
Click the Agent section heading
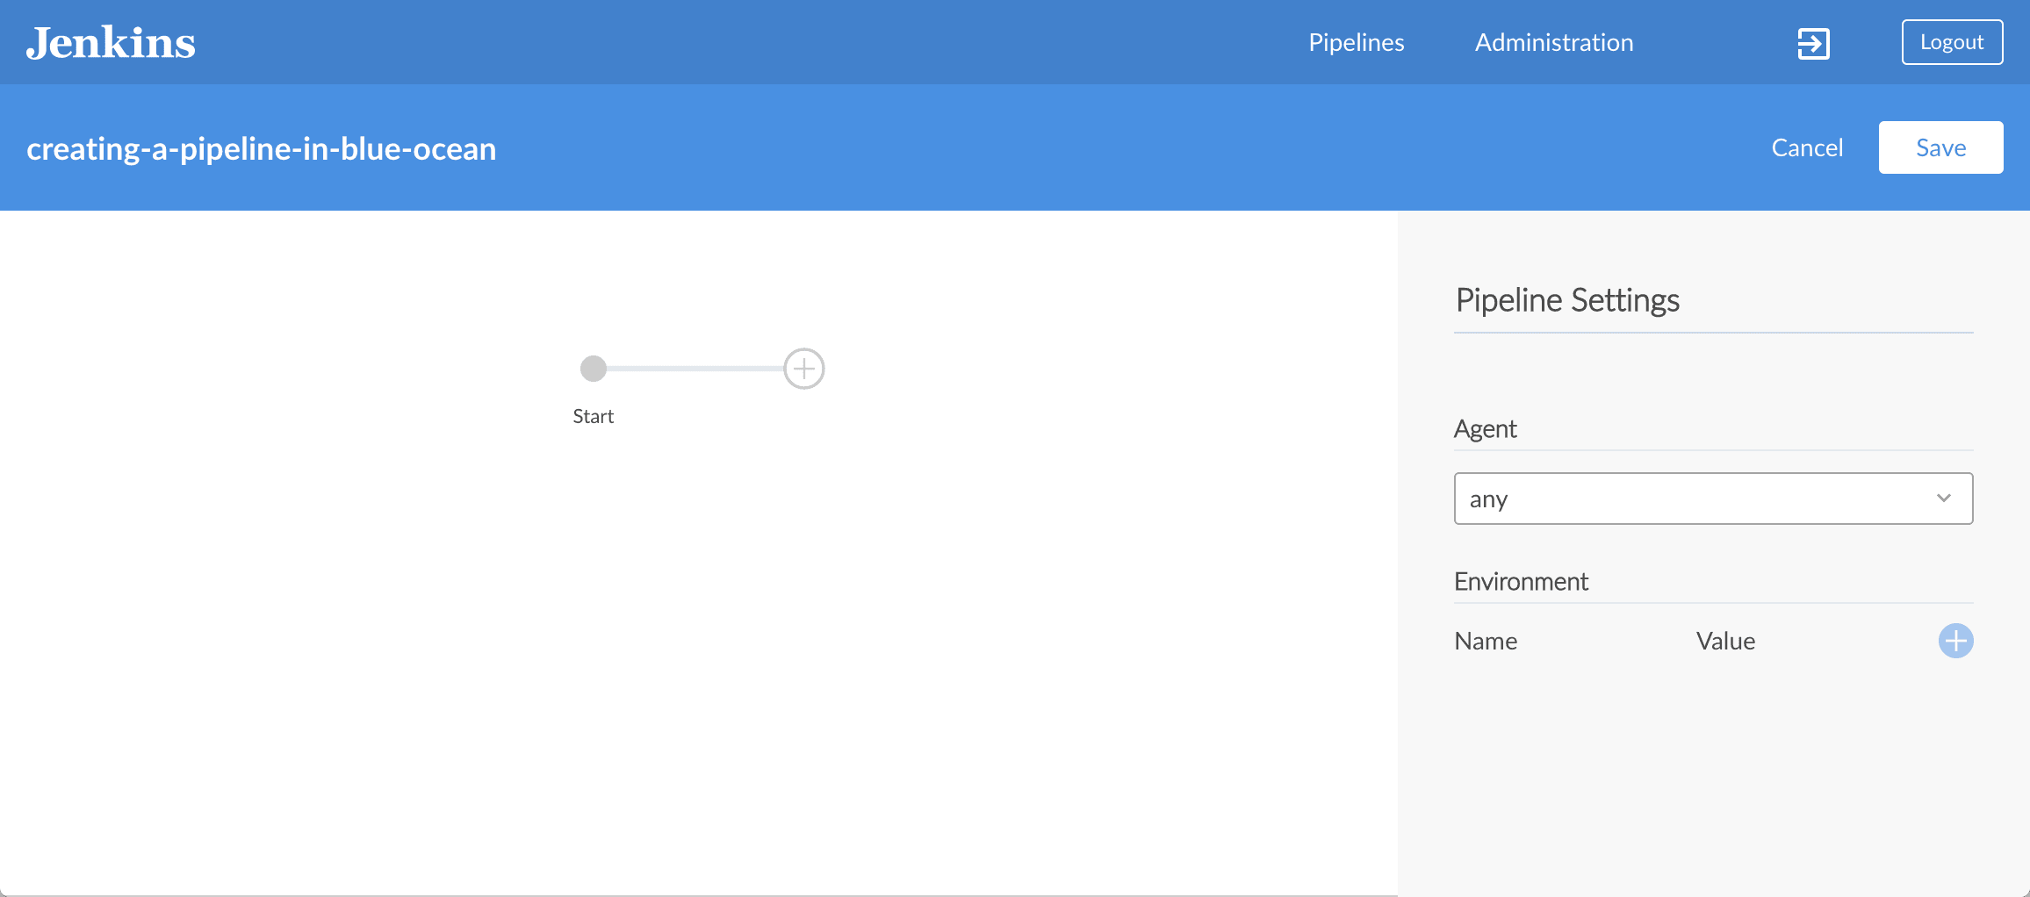(1485, 428)
